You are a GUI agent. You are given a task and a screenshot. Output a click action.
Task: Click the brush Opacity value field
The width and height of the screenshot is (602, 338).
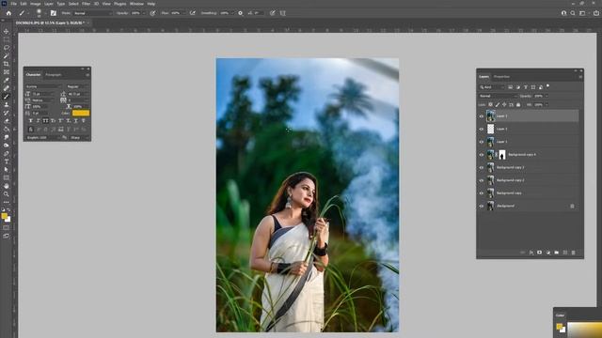coord(135,13)
